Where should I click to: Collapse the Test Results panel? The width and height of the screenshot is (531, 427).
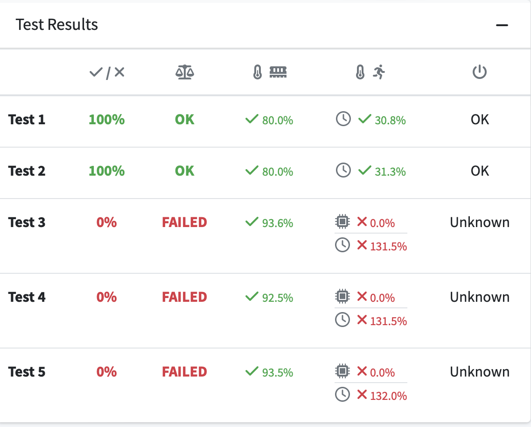pos(502,25)
